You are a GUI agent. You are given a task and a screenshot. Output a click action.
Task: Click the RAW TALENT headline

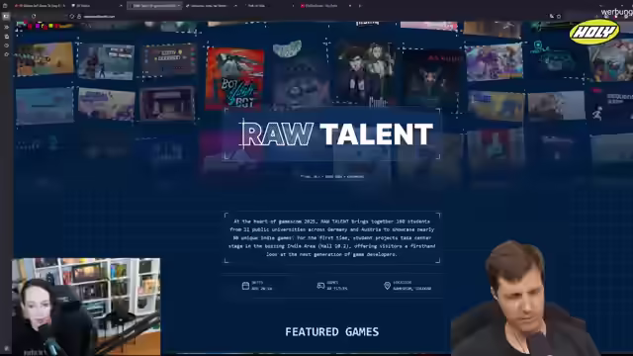coord(337,134)
